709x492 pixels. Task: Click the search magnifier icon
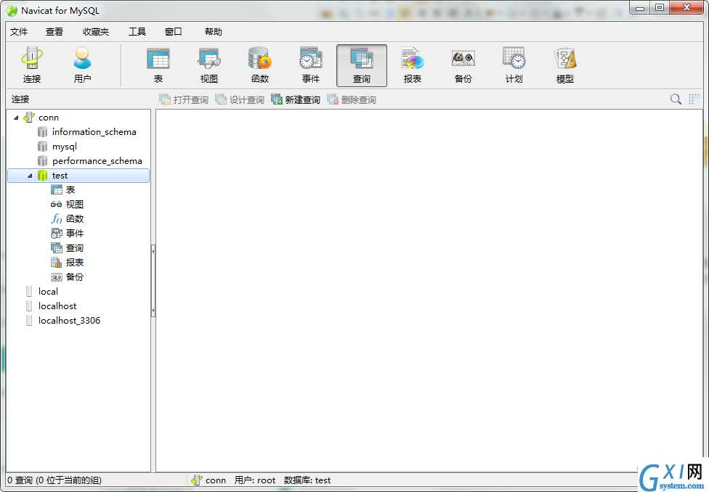coord(676,99)
